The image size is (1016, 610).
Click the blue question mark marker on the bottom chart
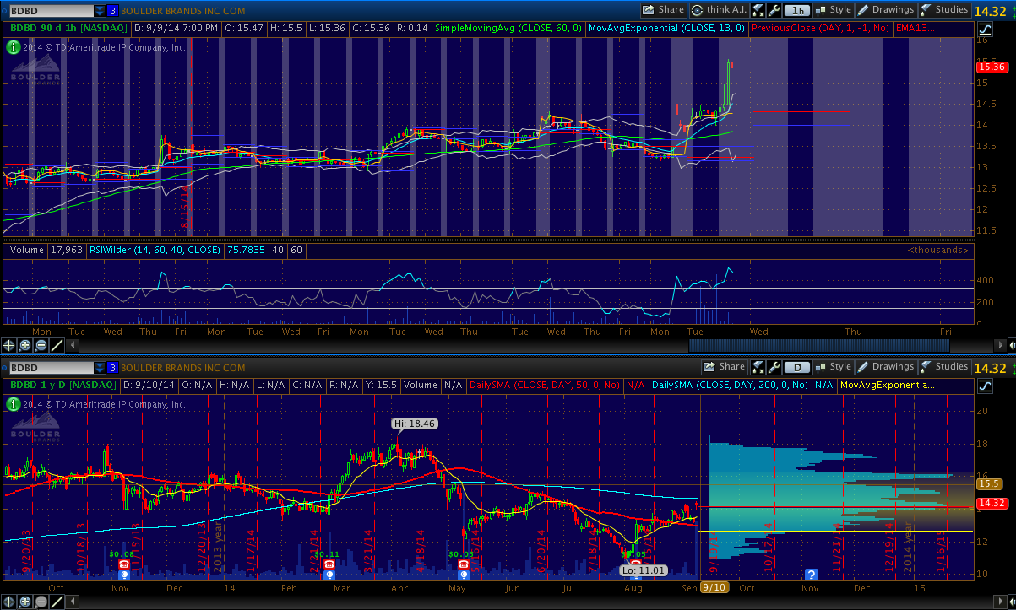tap(812, 575)
